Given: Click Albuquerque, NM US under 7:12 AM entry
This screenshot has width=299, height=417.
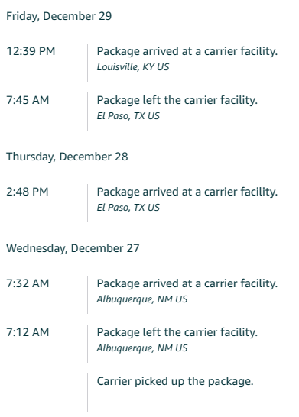Looking at the screenshot, I should pos(142,348).
